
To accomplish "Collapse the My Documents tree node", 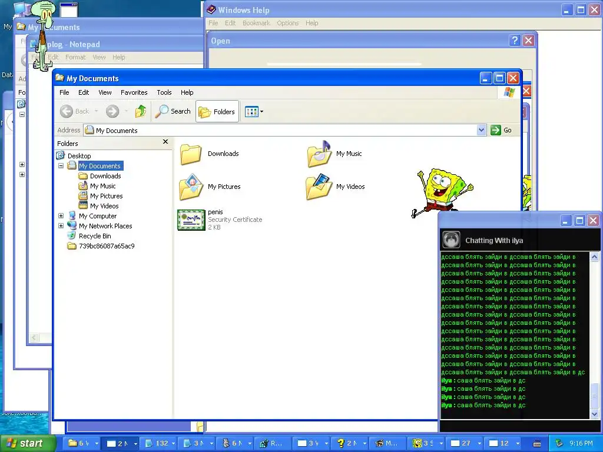I will tap(61, 165).
